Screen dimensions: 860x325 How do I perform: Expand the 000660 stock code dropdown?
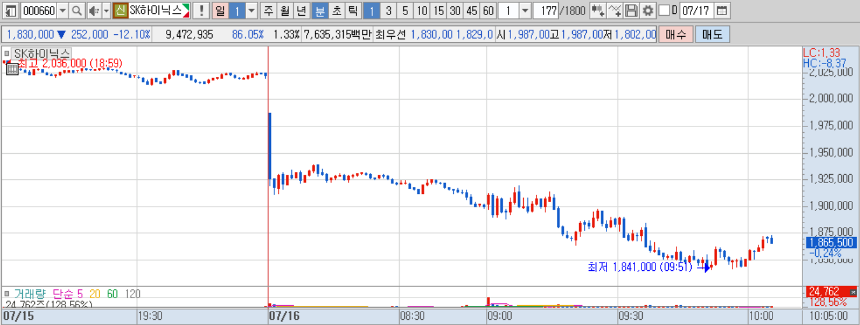click(x=62, y=10)
